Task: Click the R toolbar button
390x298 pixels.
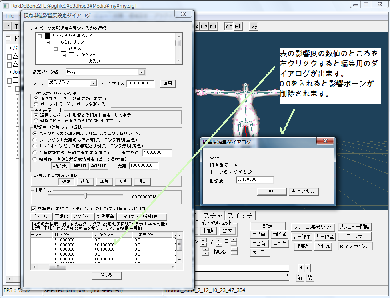Action: [8, 26]
